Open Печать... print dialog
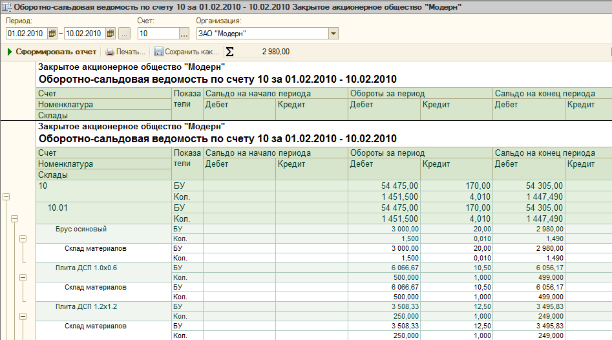 (131, 52)
